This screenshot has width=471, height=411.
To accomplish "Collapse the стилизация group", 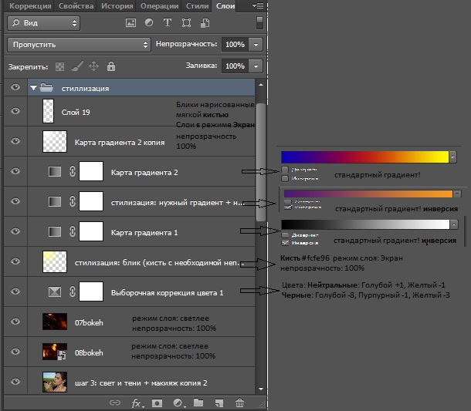I will [x=34, y=88].
